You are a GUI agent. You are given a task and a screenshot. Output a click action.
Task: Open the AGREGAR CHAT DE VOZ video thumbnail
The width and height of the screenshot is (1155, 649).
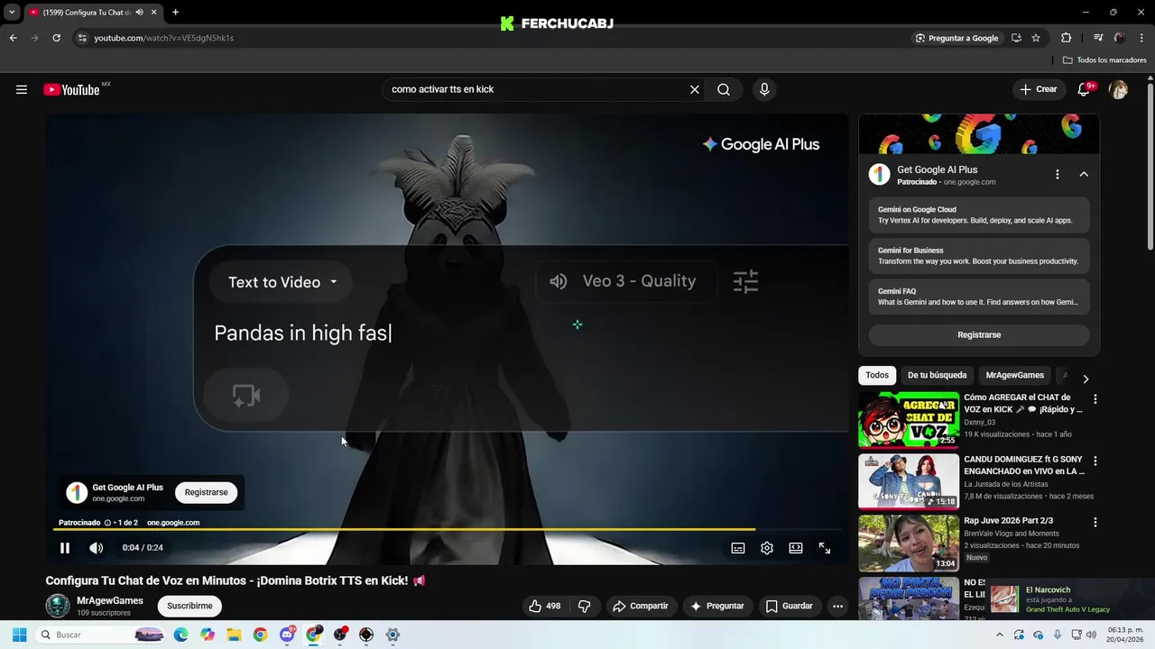[909, 419]
